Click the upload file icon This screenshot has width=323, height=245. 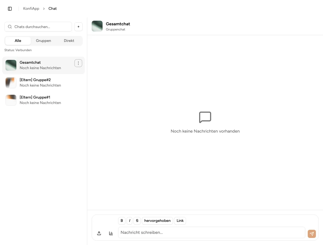pyautogui.click(x=99, y=233)
